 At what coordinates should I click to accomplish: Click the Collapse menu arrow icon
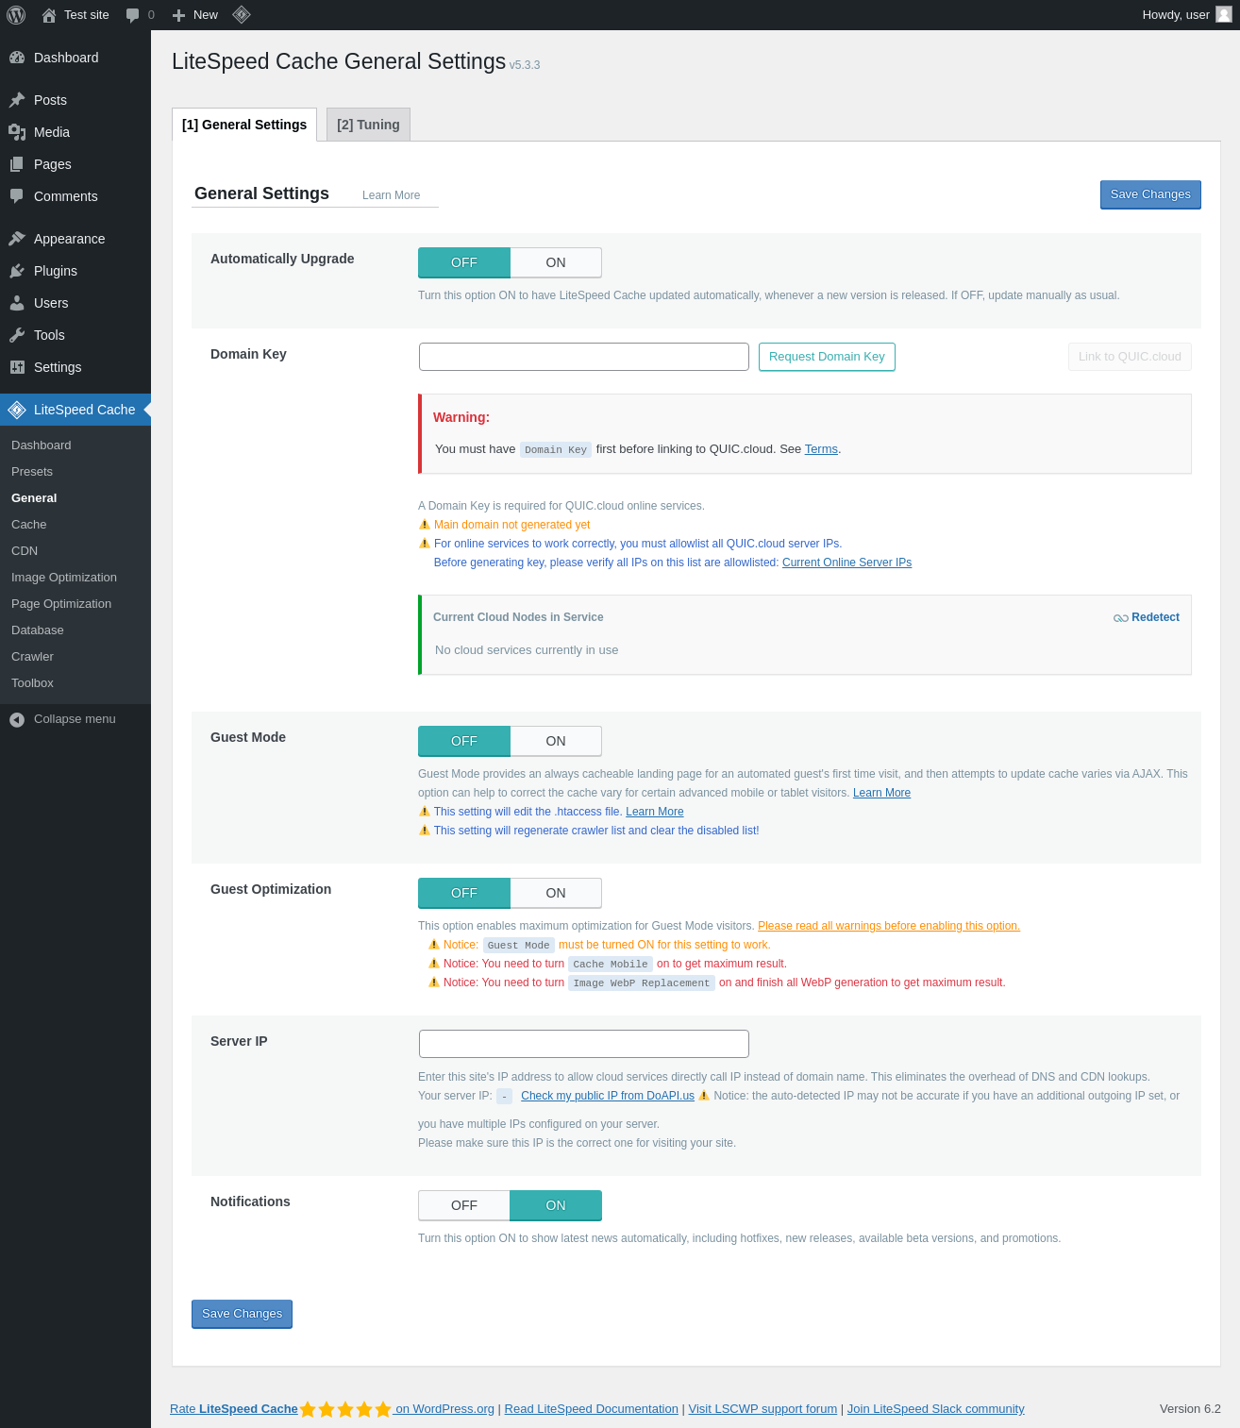[x=17, y=719]
